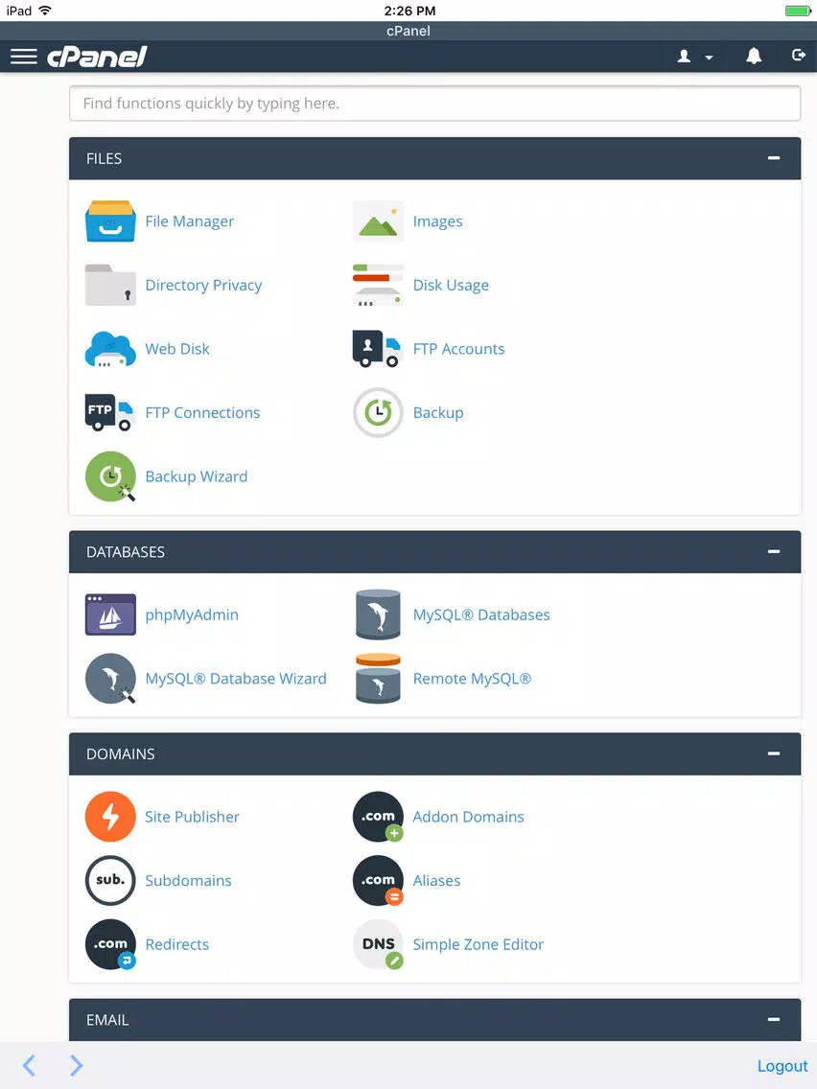This screenshot has height=1089, width=817.
Task: Click the Aliases link
Action: click(x=437, y=881)
